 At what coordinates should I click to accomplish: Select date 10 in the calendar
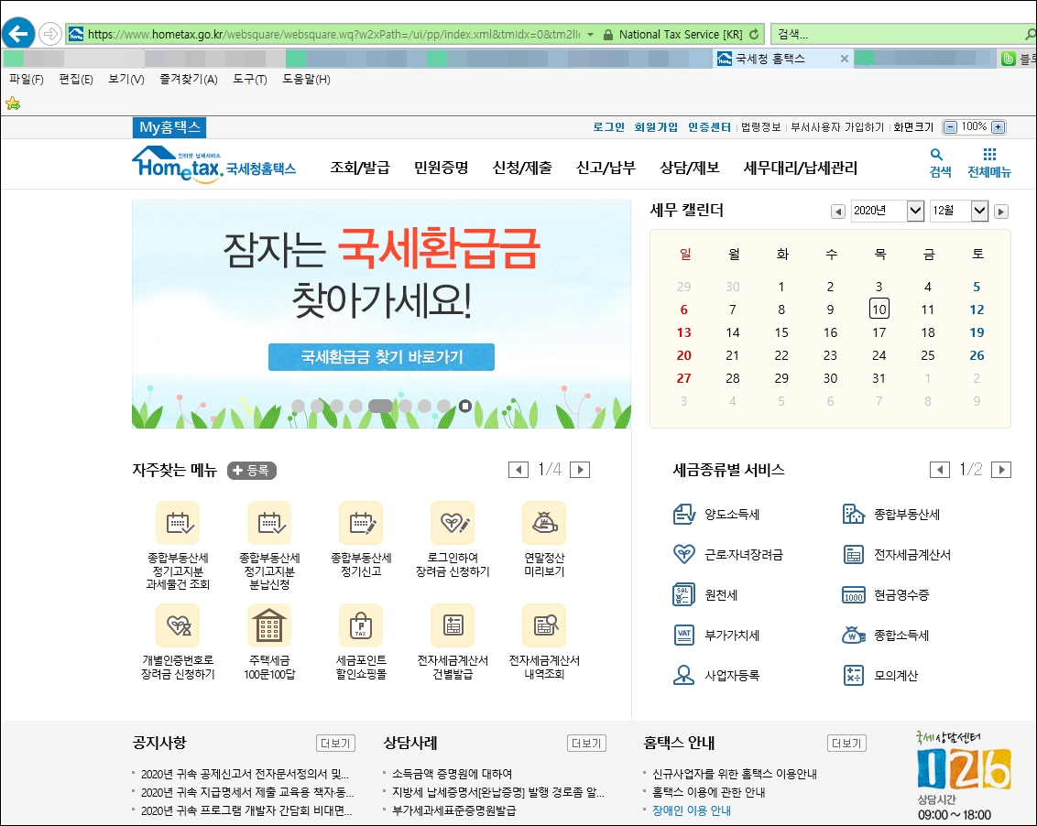(879, 309)
